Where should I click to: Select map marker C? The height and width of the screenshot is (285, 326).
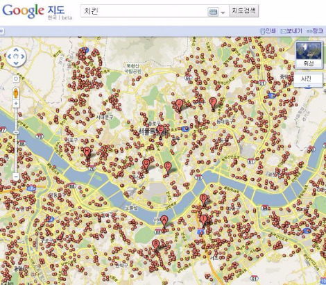point(168,168)
